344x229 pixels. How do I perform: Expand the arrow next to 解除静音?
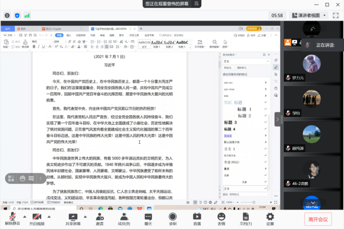pos(24,218)
